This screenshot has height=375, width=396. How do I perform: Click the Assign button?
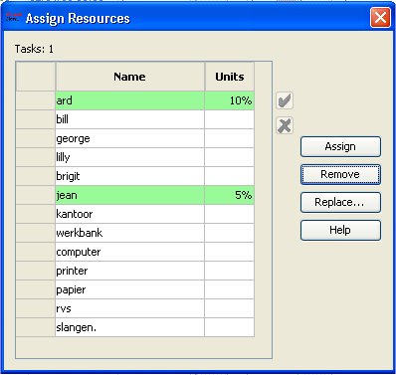pyautogui.click(x=340, y=146)
